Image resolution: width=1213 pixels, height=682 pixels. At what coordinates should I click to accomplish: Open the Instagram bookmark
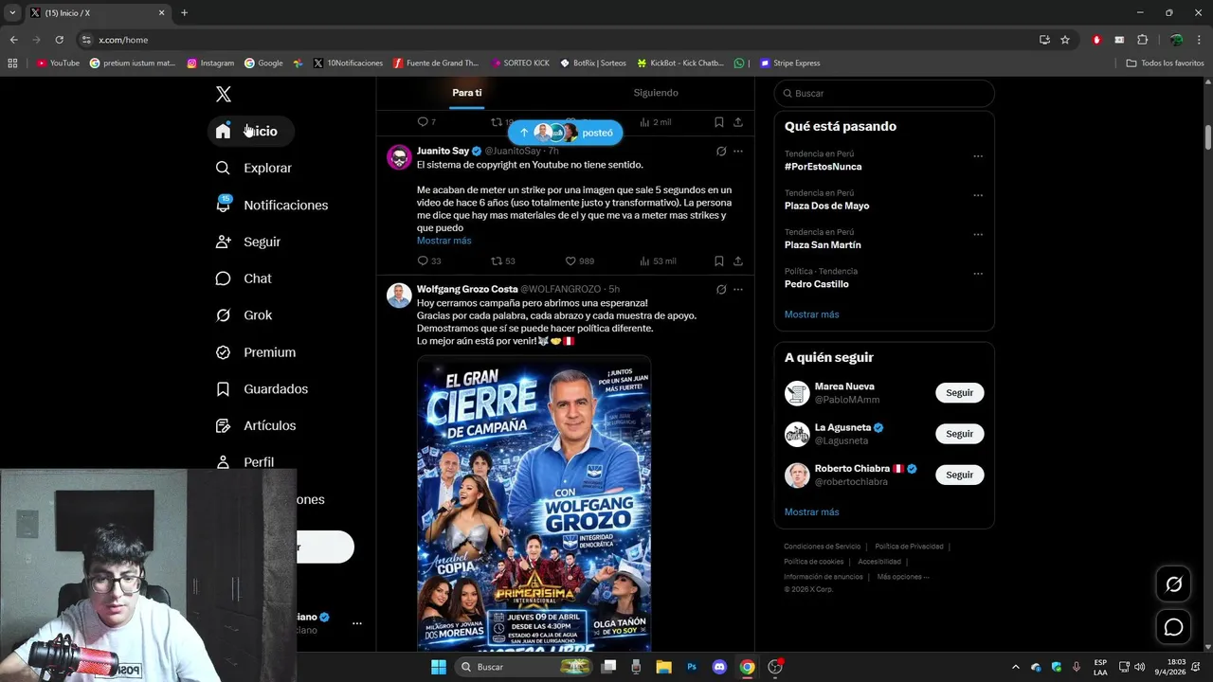click(210, 63)
